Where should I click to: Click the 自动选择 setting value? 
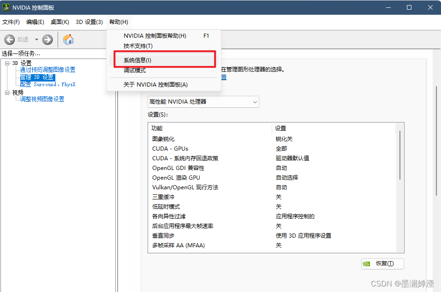(286, 178)
